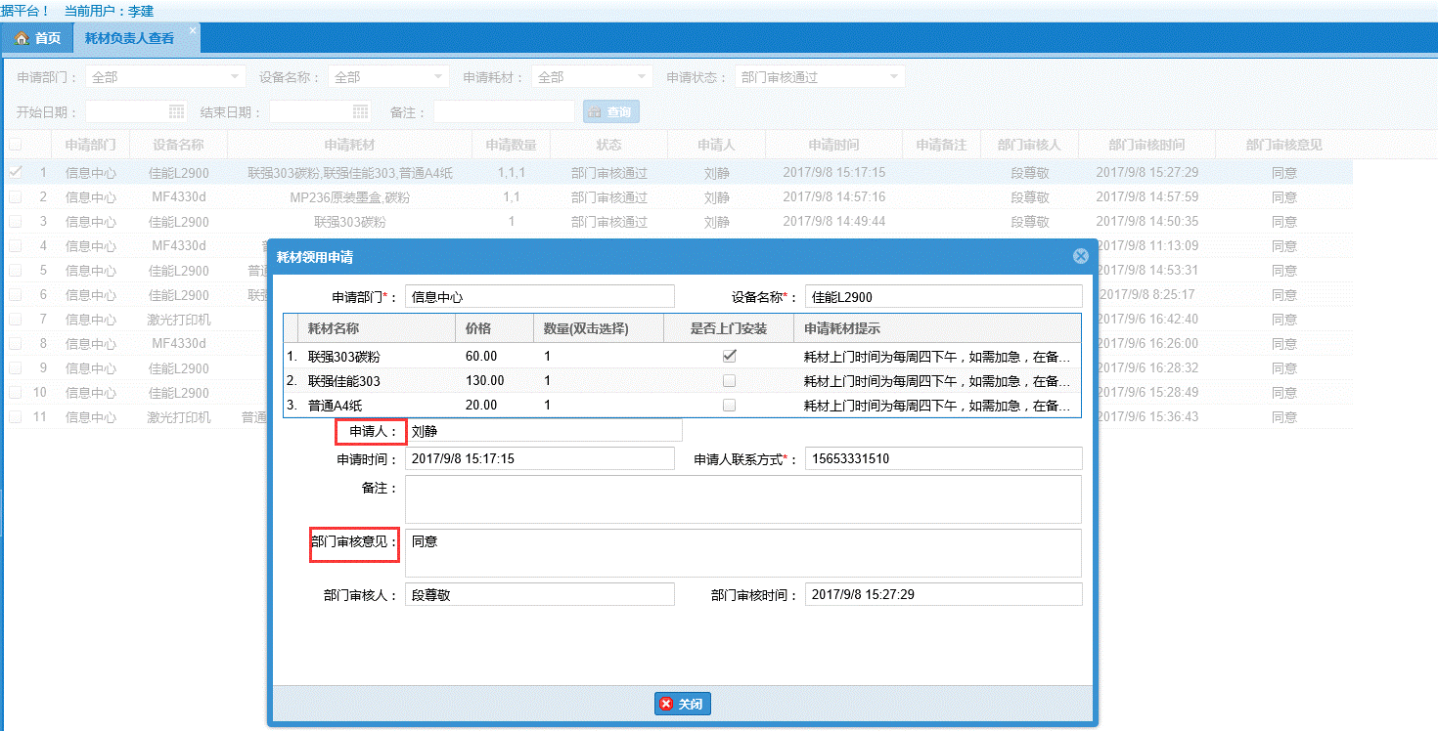Image resolution: width=1438 pixels, height=731 pixels.
Task: Click 2017/9/8 14:57:59 audit time cell
Action: tap(1146, 196)
